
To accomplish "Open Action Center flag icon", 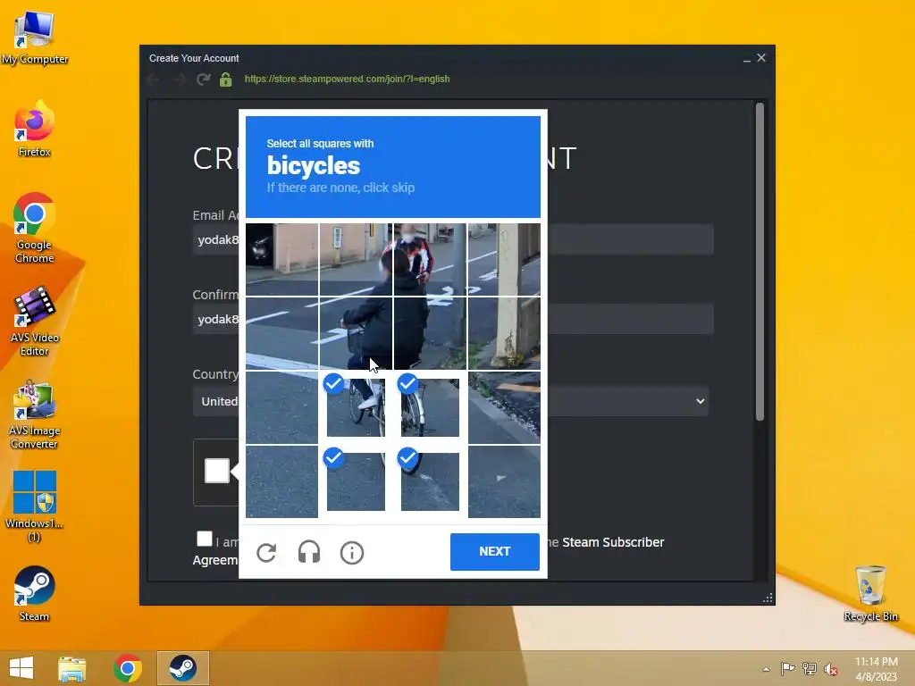I will coord(788,668).
